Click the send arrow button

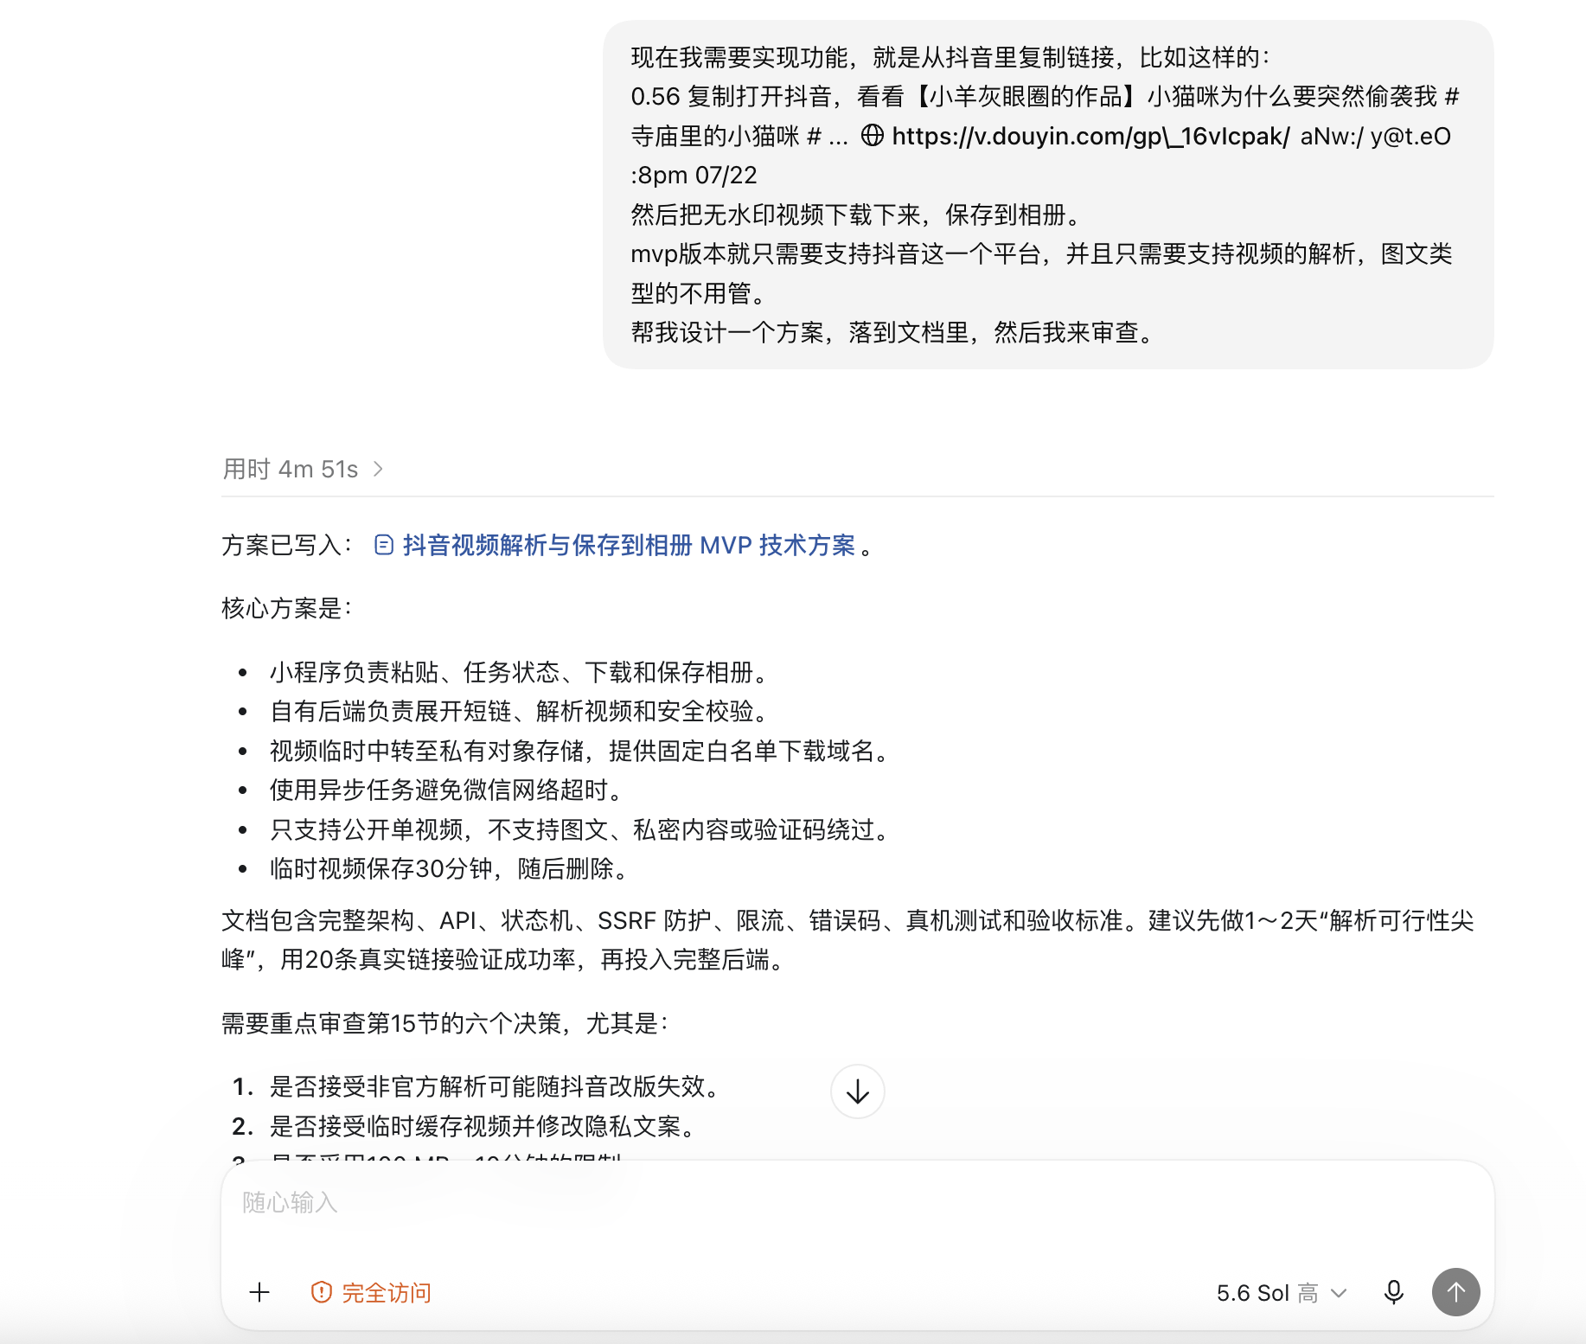[x=1455, y=1292]
